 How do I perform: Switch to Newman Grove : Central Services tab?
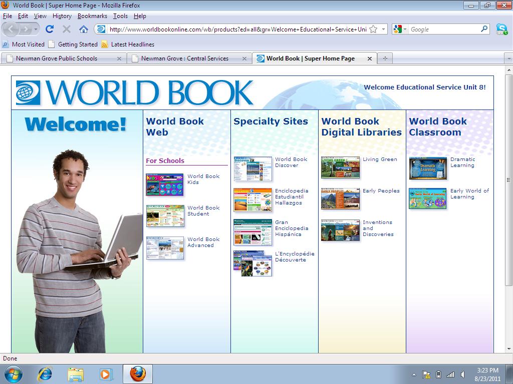[189, 58]
